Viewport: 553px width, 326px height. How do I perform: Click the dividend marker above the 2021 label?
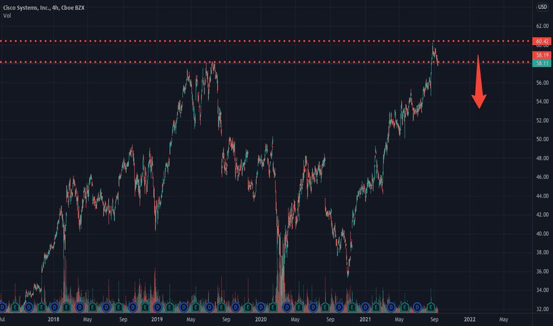point(365,307)
